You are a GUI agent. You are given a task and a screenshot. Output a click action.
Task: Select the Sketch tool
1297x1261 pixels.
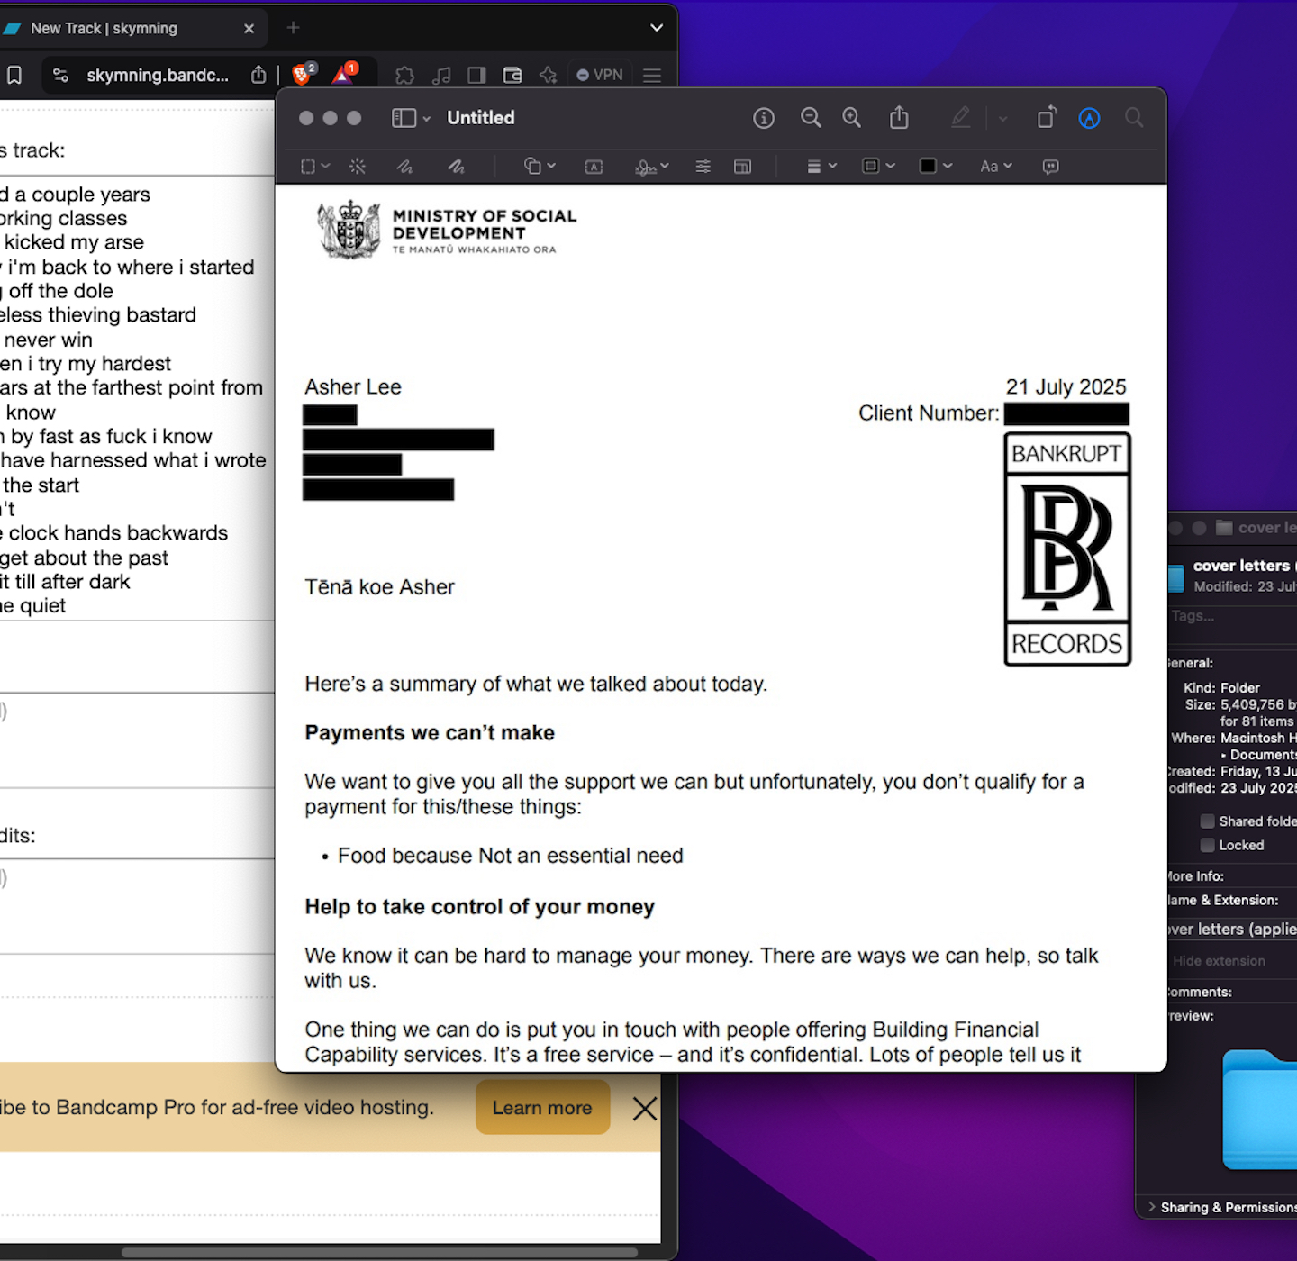tap(404, 167)
